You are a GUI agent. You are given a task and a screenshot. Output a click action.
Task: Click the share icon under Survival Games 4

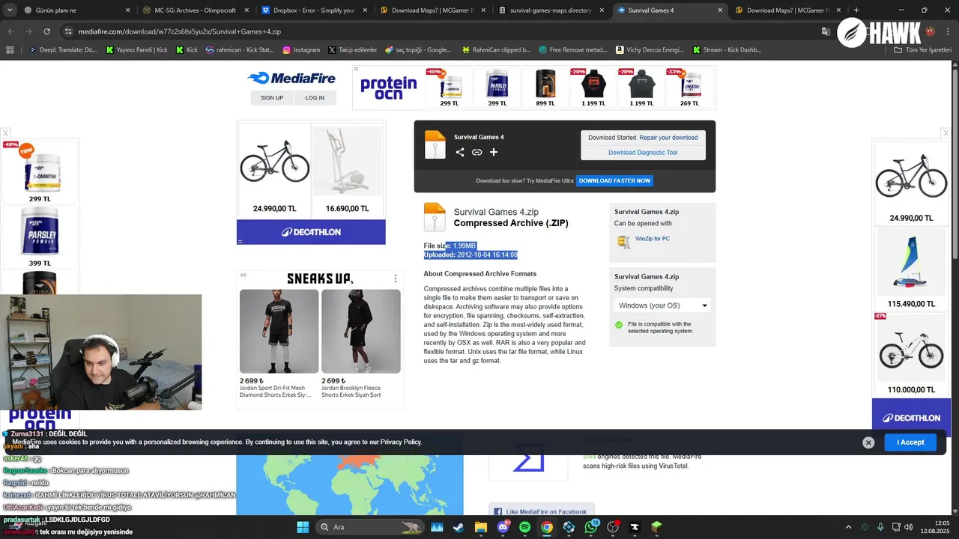460,152
